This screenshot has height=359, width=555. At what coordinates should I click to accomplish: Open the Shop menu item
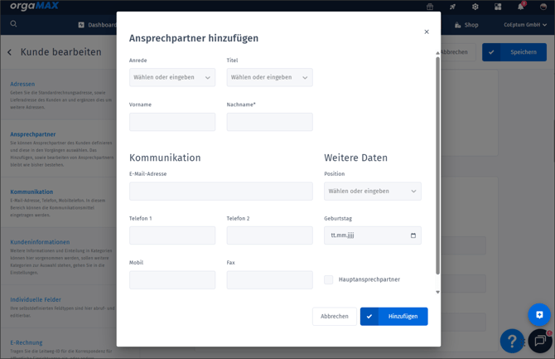pos(466,25)
